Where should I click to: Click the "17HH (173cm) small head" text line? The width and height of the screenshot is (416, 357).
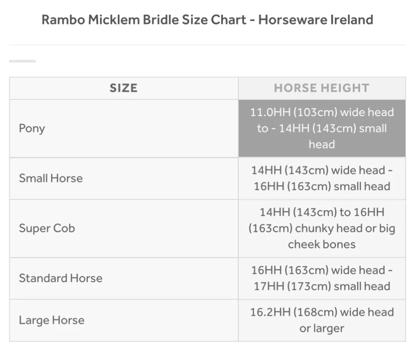coord(321,286)
